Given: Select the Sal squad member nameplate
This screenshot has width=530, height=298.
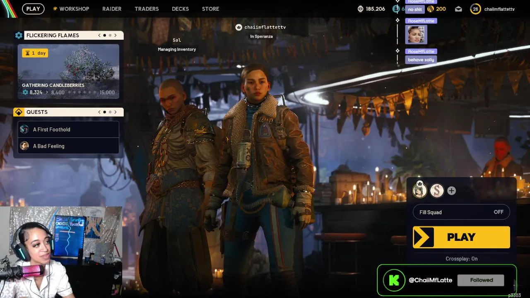Looking at the screenshot, I should pos(177,40).
